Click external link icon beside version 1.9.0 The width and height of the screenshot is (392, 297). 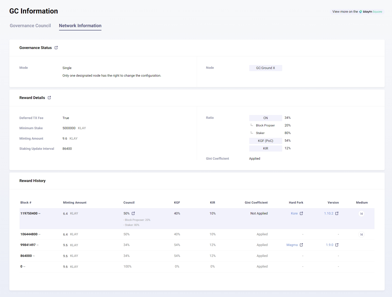337,245
